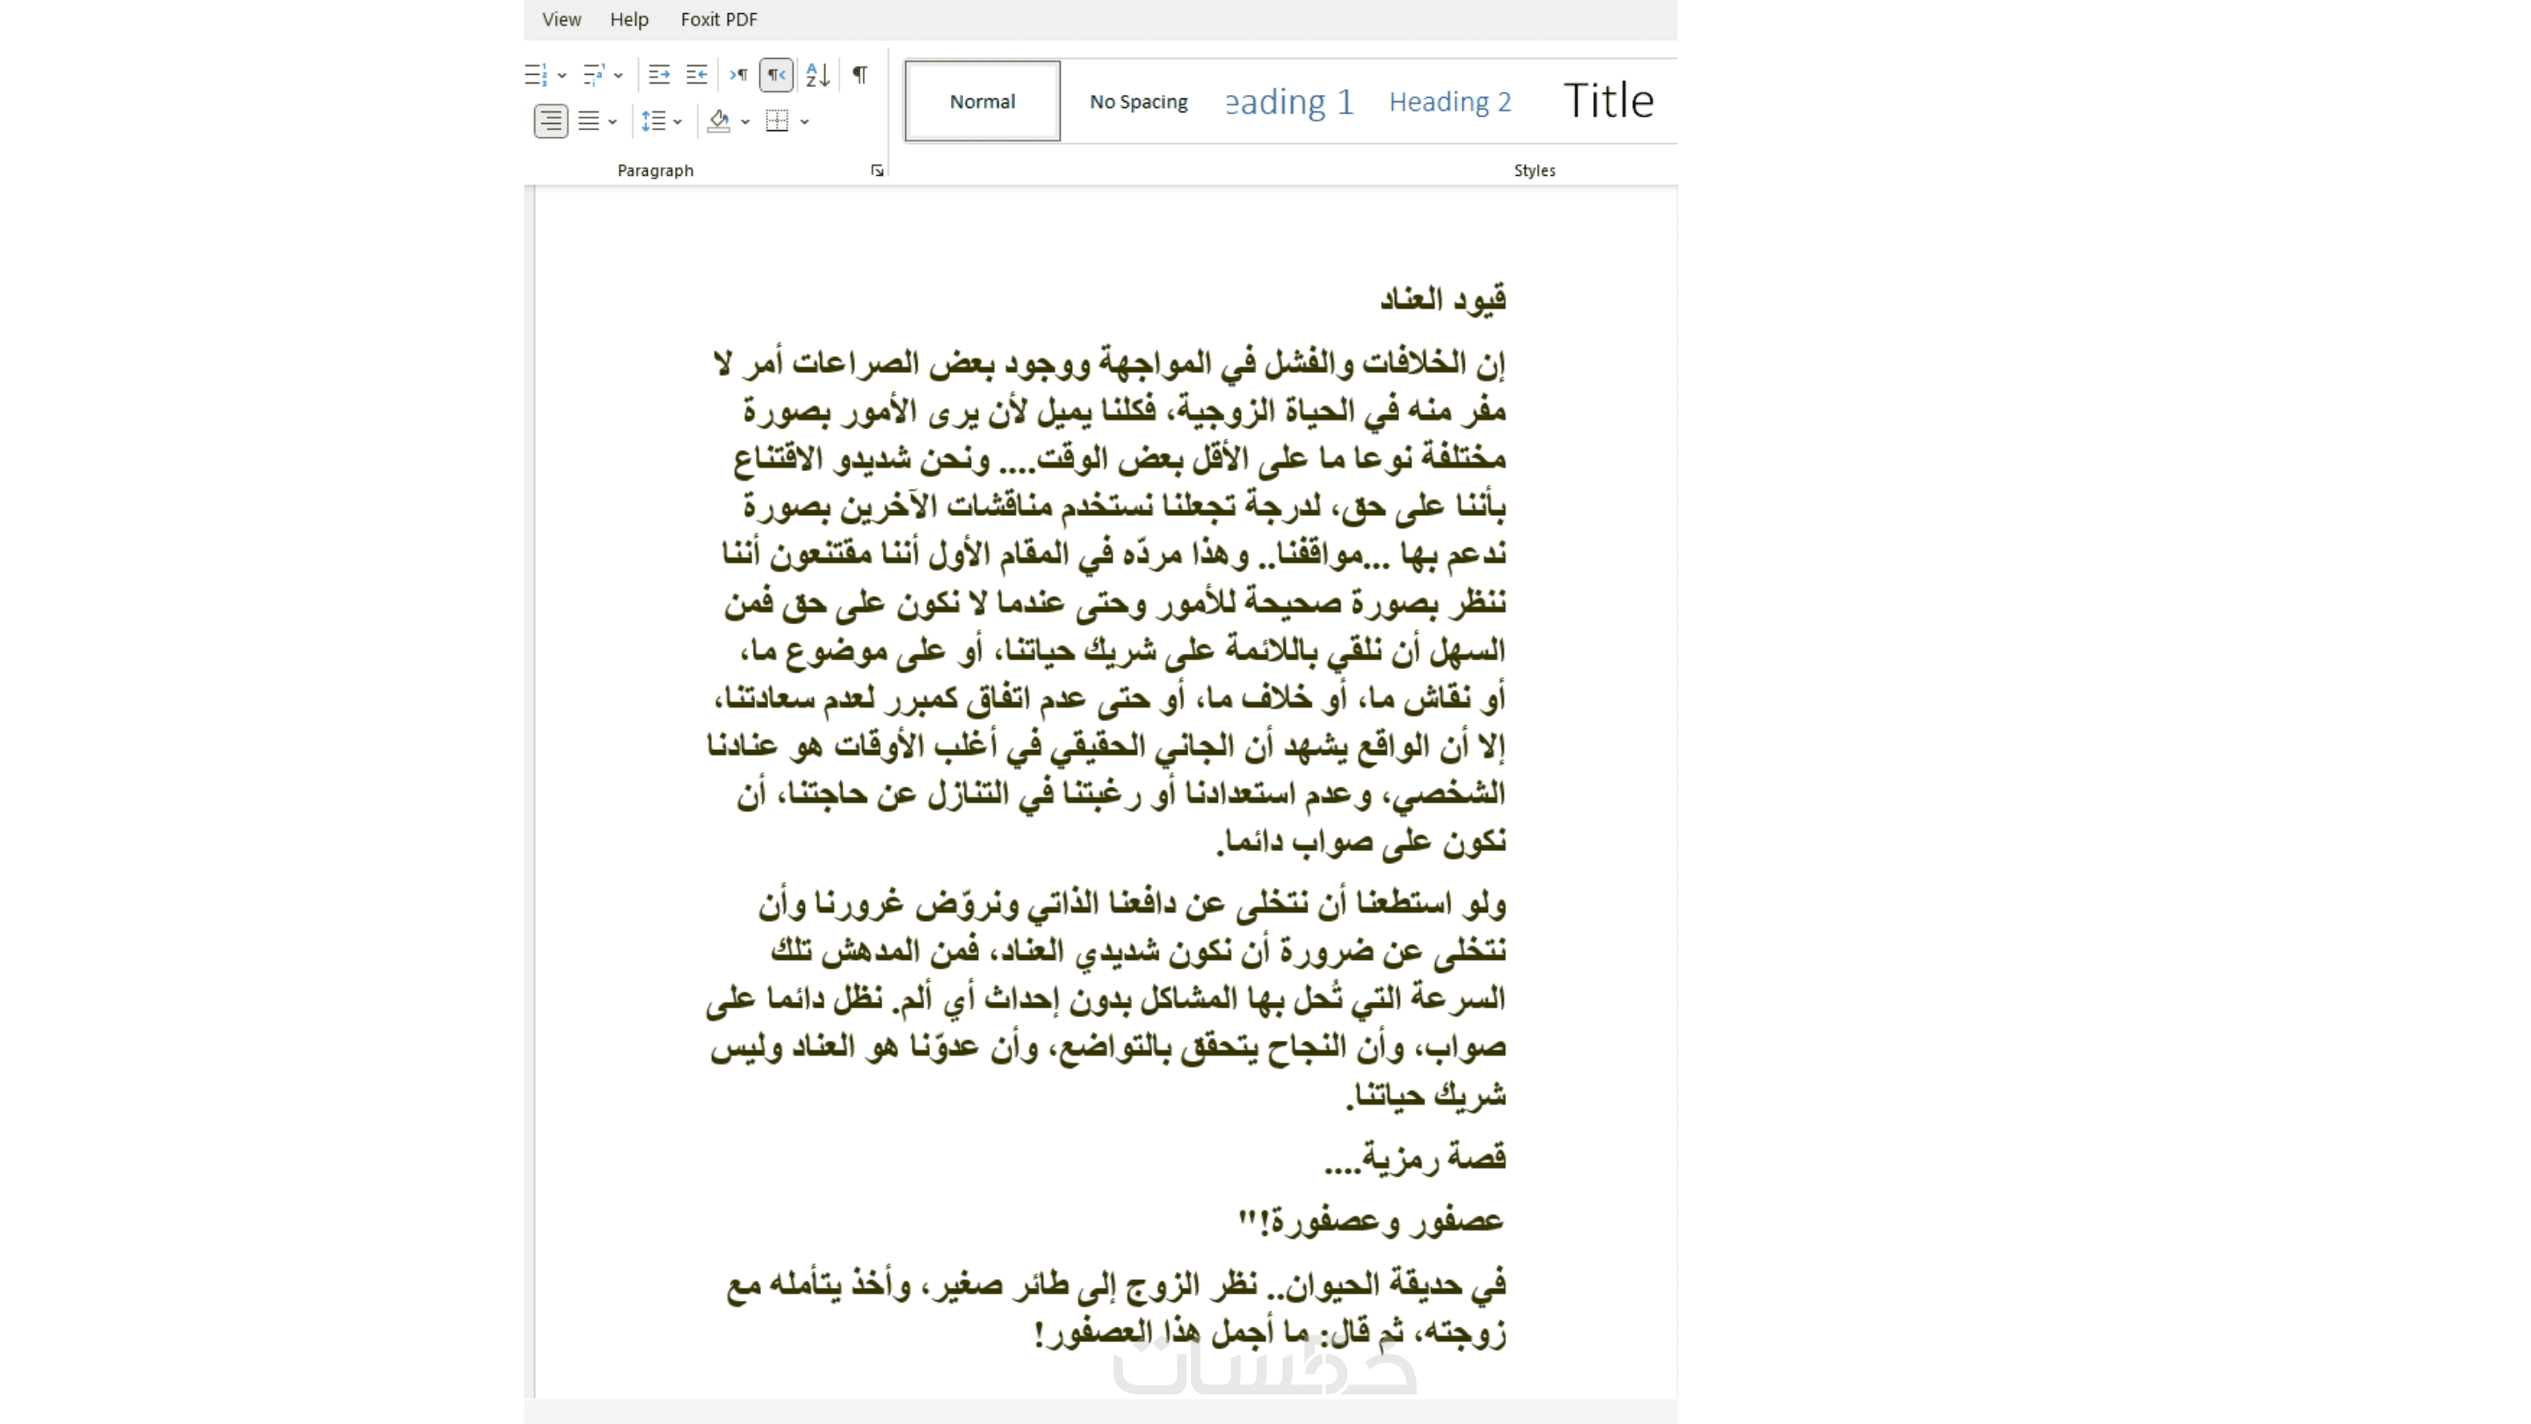
Task: Apply the Heading 2 style
Action: pos(1449,101)
